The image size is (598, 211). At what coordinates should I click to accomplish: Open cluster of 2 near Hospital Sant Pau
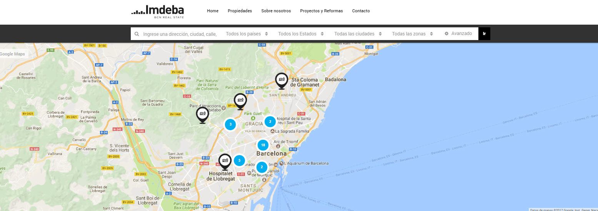(x=270, y=122)
